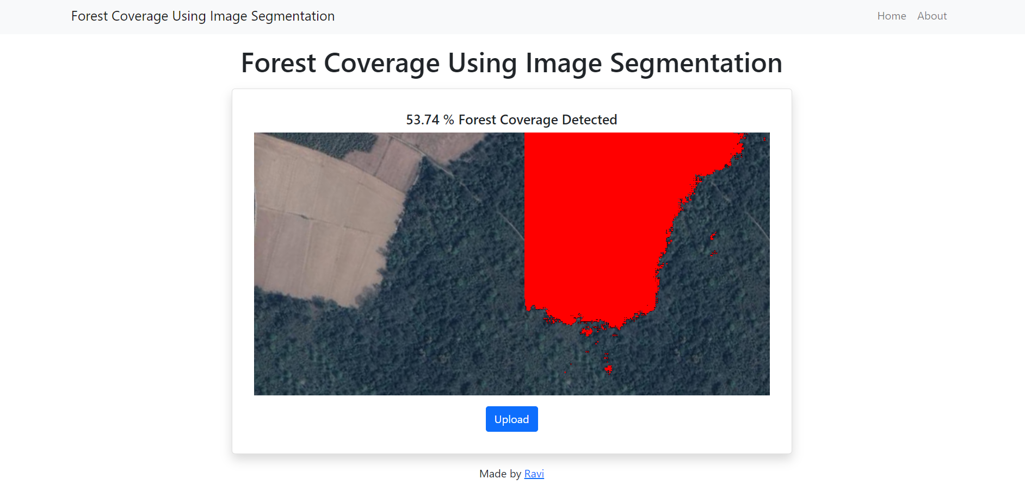Open the Home navigation link
This screenshot has height=485, width=1025.
891,16
